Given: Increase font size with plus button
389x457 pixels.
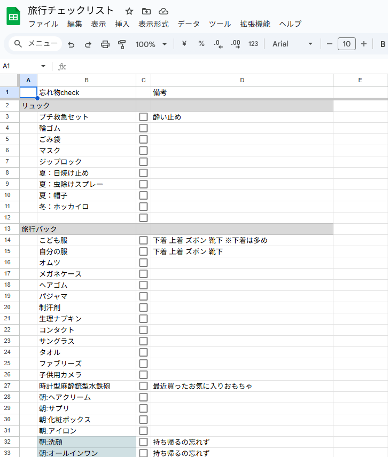Looking at the screenshot, I should tap(364, 44).
